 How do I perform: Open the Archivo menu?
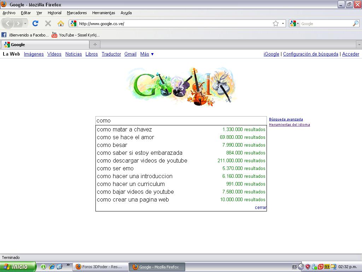[9, 13]
